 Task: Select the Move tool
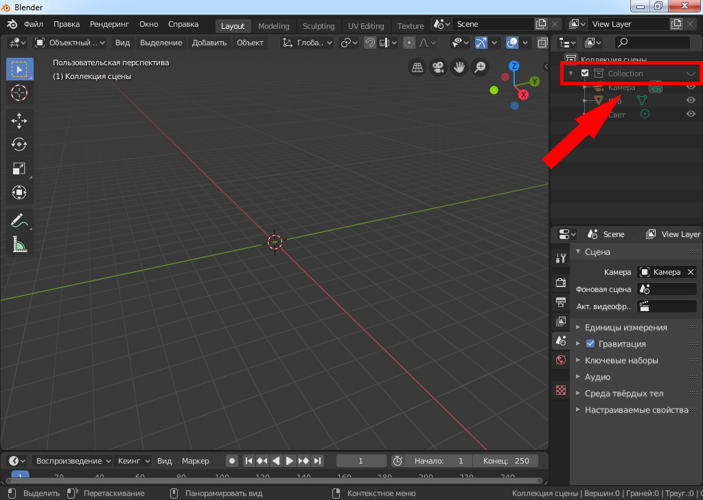19,120
